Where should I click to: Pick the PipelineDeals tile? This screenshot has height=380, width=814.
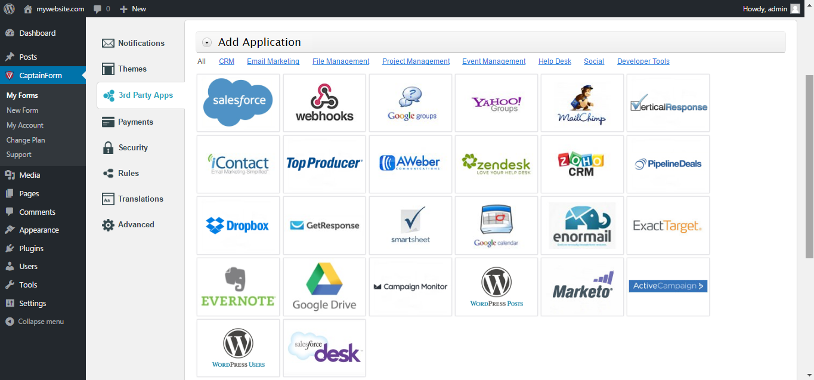[668, 164]
